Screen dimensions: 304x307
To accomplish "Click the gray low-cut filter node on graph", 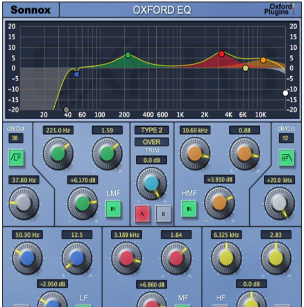I will point(67,110).
